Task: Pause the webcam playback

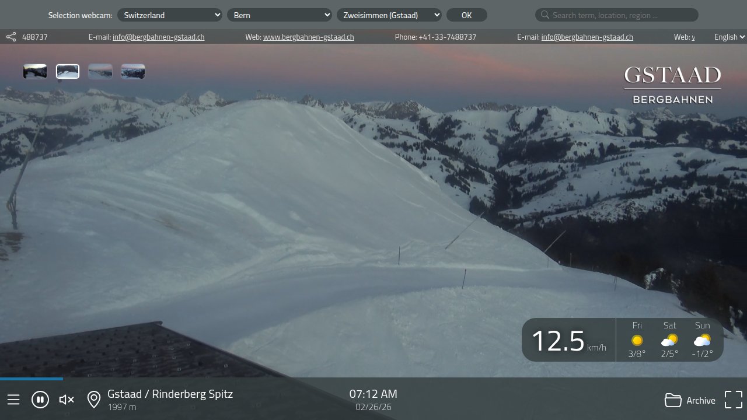Action: (40, 400)
